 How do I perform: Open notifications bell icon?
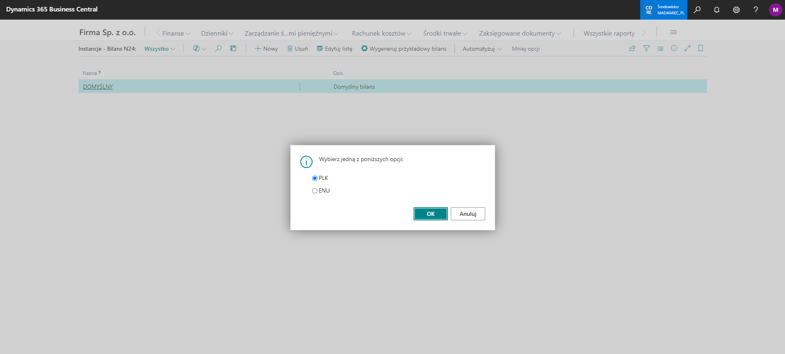(x=717, y=10)
